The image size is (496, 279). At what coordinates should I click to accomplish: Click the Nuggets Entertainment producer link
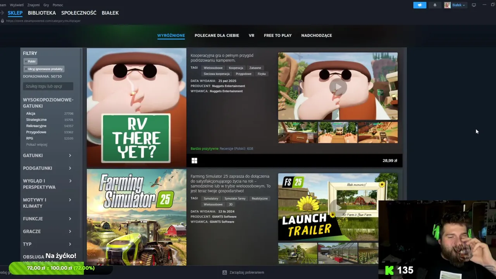coord(229,86)
